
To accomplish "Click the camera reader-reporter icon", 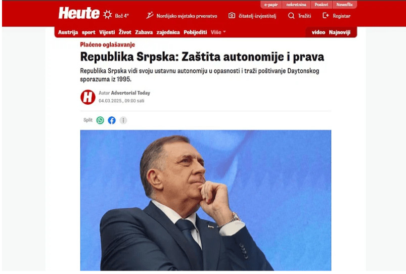I will (232, 16).
